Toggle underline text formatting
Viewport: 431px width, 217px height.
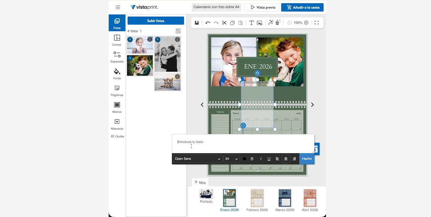[x=269, y=159]
